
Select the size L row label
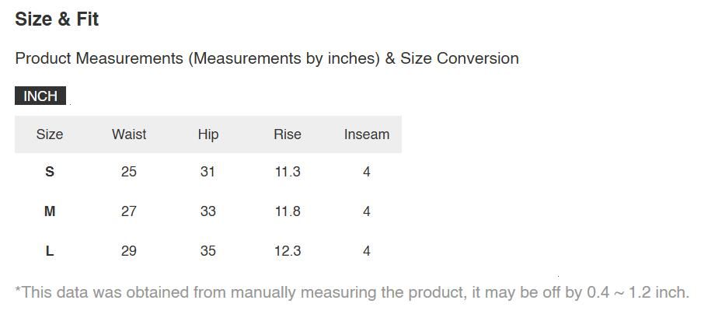click(50, 251)
